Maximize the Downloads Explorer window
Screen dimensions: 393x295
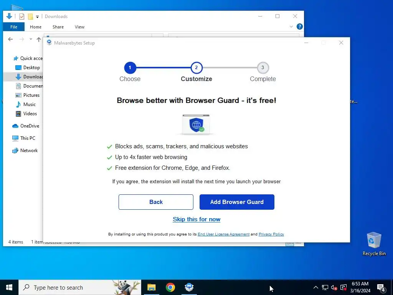point(277,16)
